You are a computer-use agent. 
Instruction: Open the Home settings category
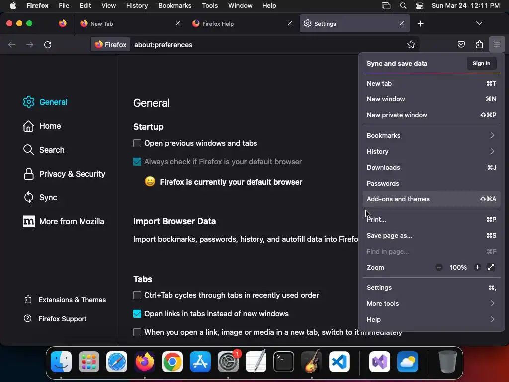[42, 126]
